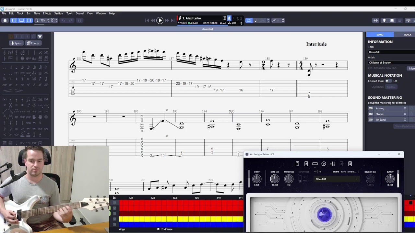Click the Home icon in the toolbar
This screenshot has height=233, width=415.
pos(5,20)
